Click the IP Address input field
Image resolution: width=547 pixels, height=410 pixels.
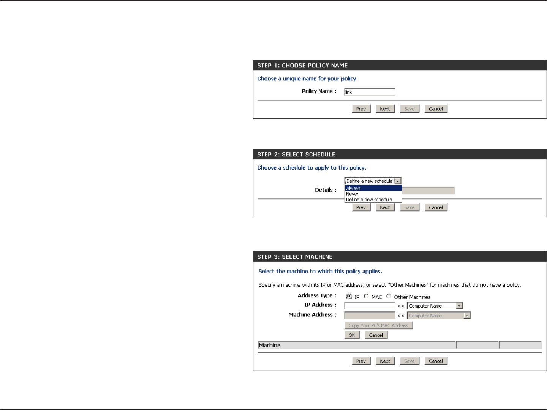(x=370, y=306)
